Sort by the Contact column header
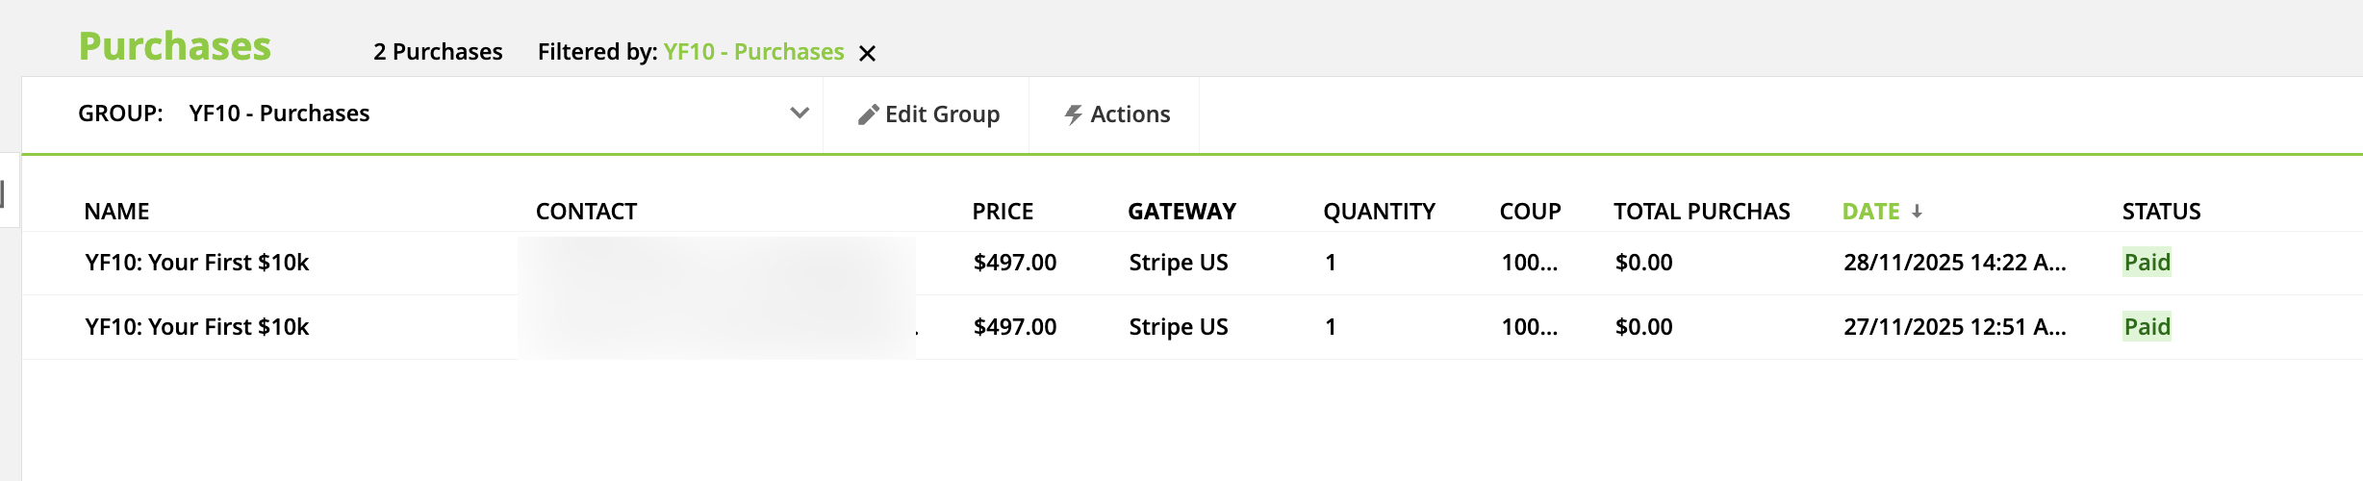The width and height of the screenshot is (2363, 481). [x=586, y=212]
